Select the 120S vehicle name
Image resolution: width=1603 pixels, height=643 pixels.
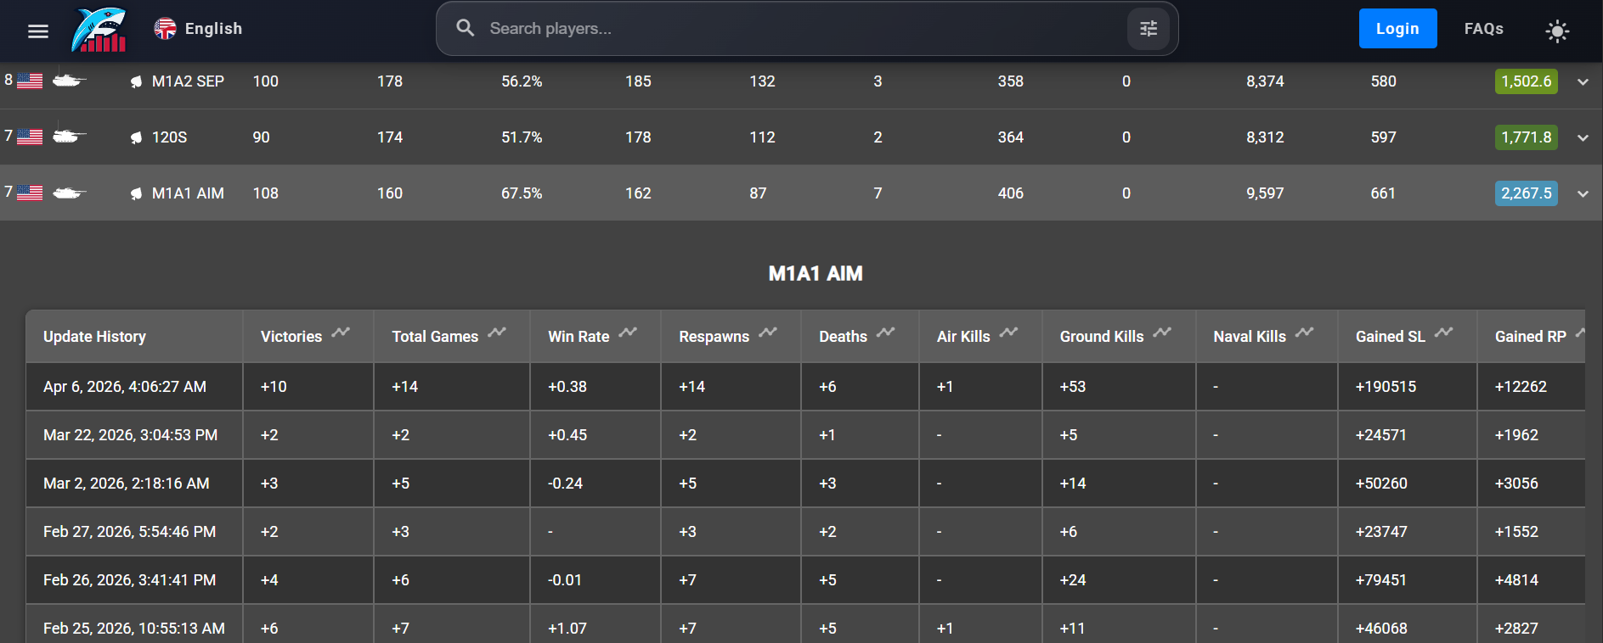[x=169, y=137]
